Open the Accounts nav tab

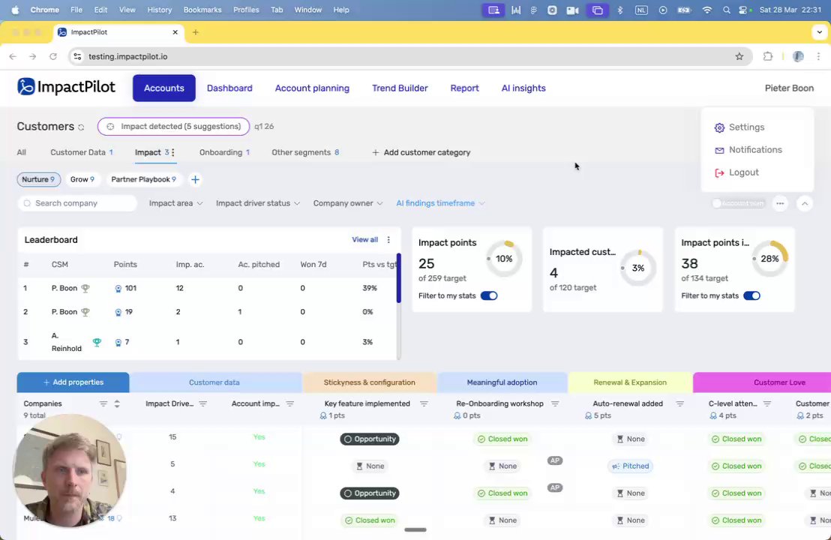pos(163,88)
